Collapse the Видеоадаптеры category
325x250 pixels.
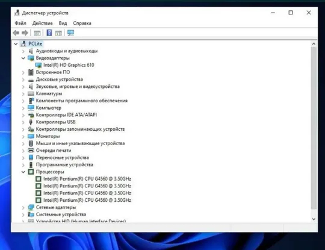23,58
